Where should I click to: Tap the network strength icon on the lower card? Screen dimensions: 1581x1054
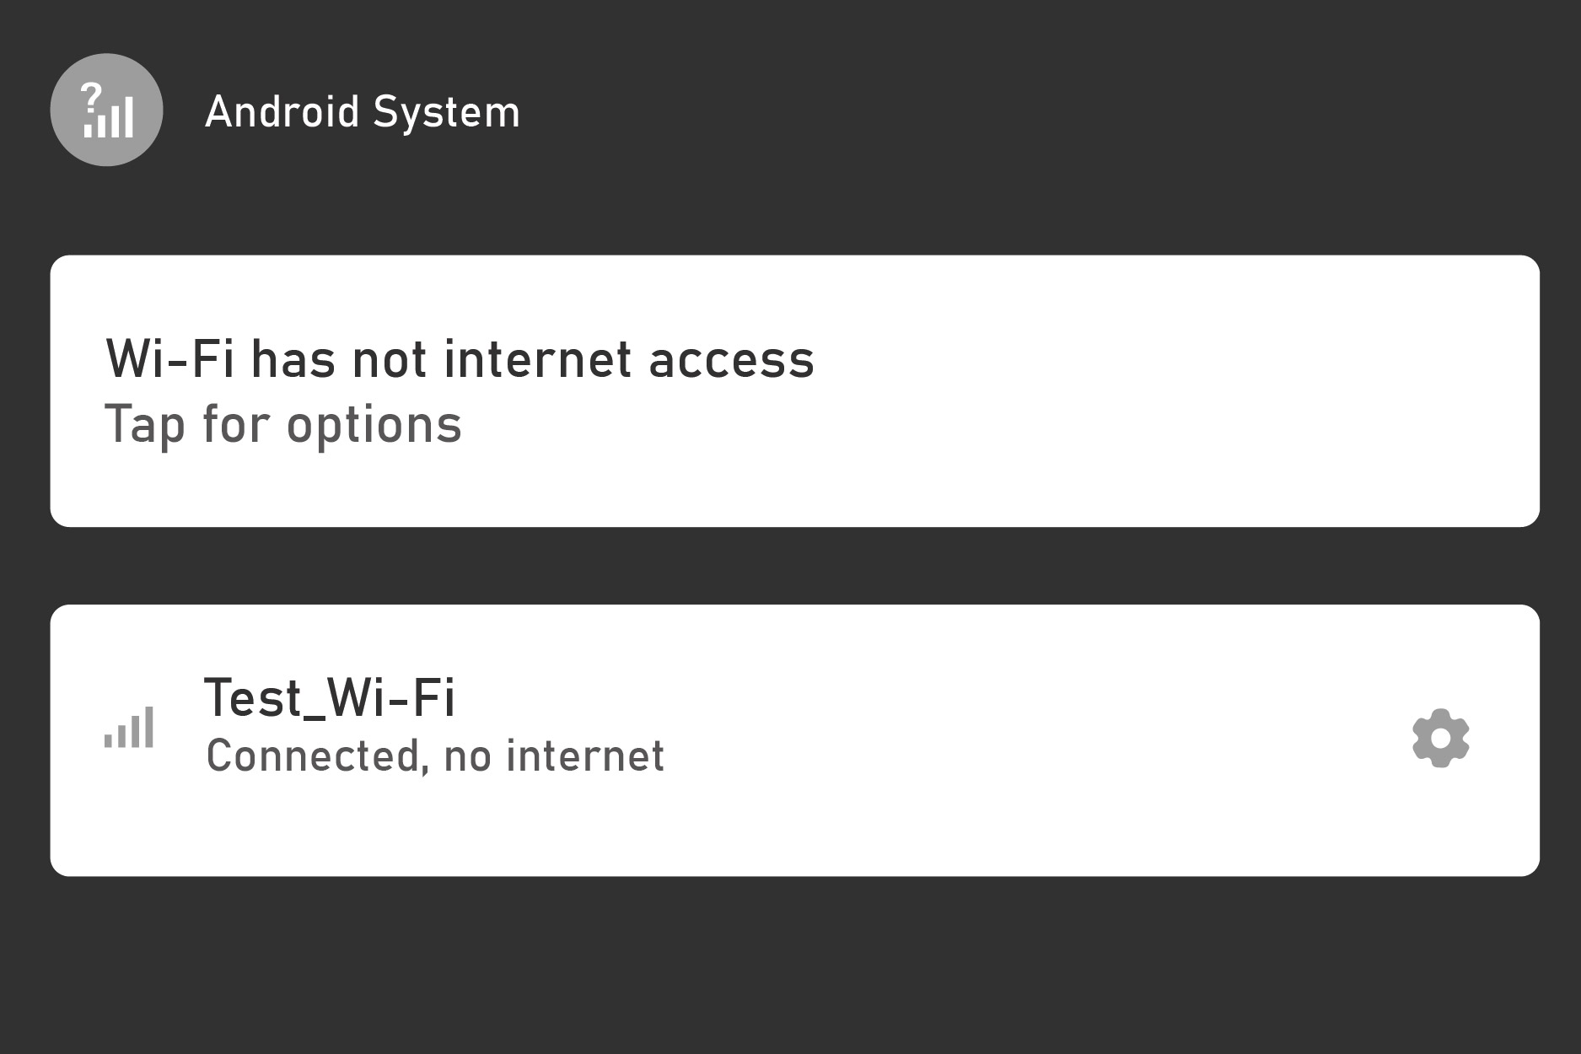pyautogui.click(x=128, y=727)
